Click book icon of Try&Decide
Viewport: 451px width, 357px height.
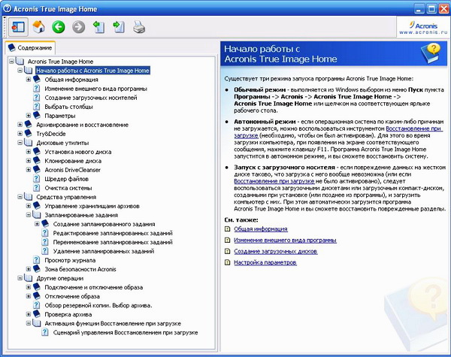(x=29, y=134)
